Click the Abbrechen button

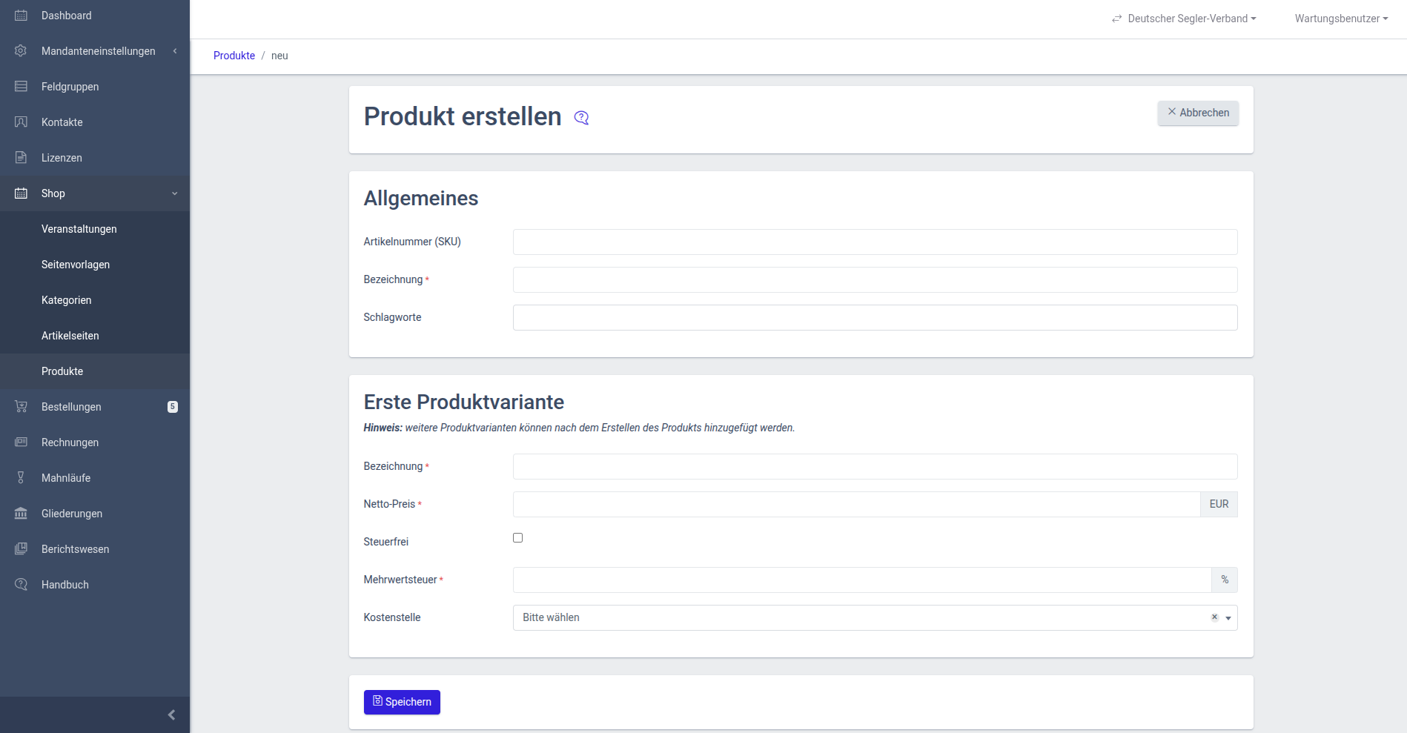click(1198, 113)
